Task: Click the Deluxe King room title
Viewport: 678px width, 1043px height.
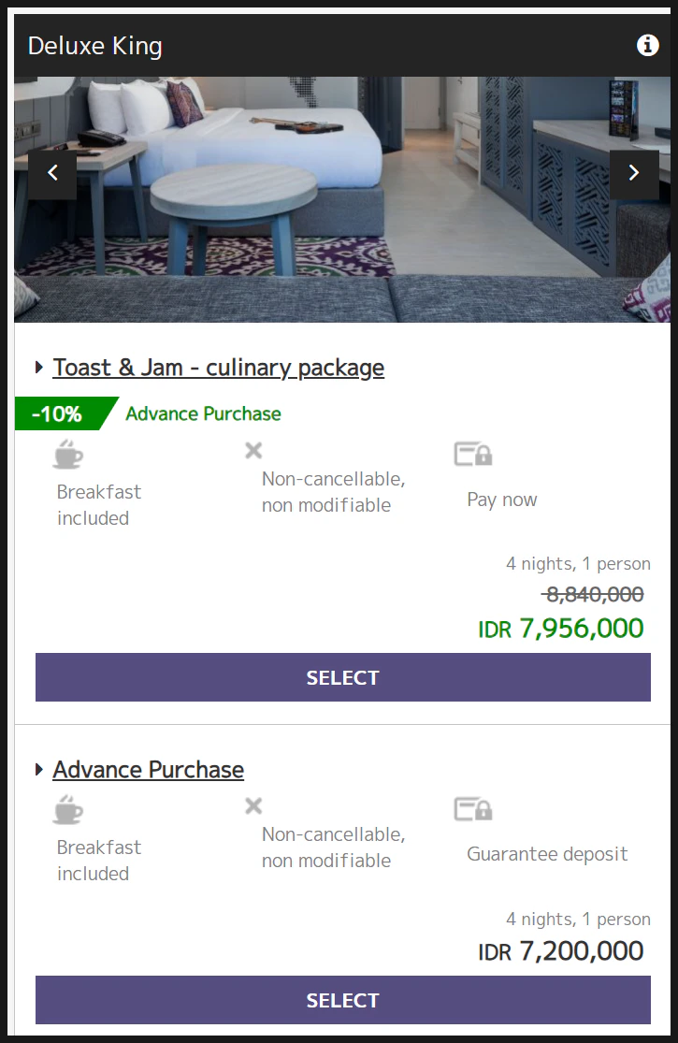Action: (95, 46)
